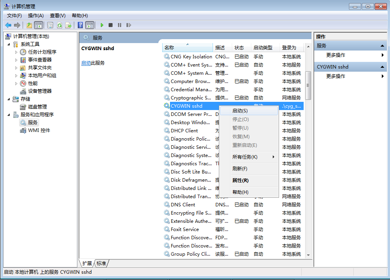
Task: Expand the 事件查看器 node arrow
Action: tap(16, 60)
